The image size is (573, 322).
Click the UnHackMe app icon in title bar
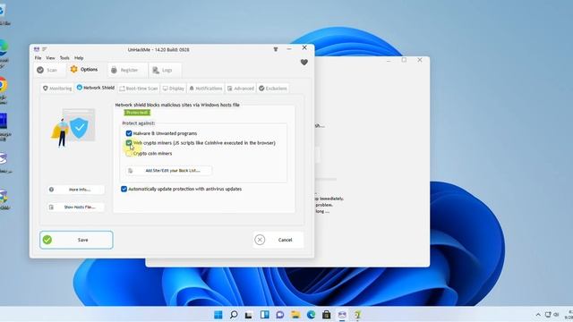point(37,49)
